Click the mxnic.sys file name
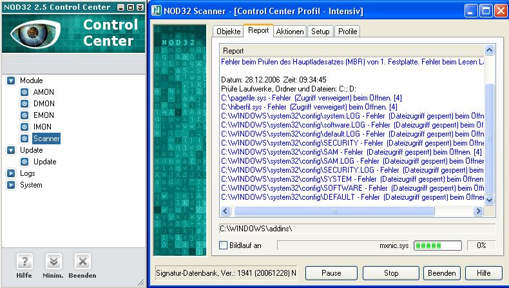The width and height of the screenshot is (509, 288). point(394,245)
